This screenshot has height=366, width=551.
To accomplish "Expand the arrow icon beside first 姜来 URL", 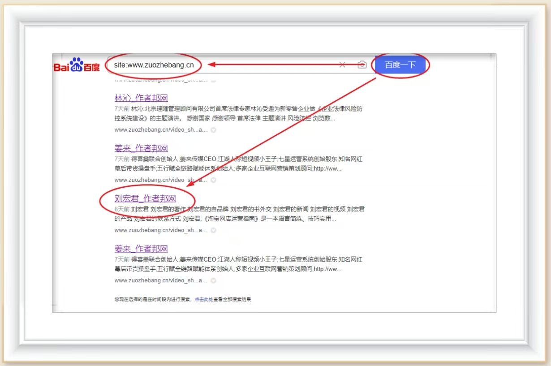I will [x=214, y=180].
